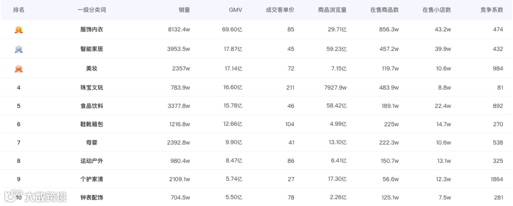This screenshot has width=513, height=206.
Task: Open the 个护家清 category
Action: click(92, 179)
